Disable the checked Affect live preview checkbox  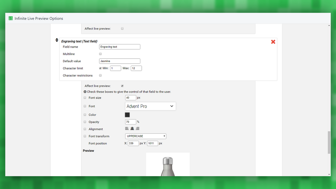pyautogui.click(x=122, y=86)
